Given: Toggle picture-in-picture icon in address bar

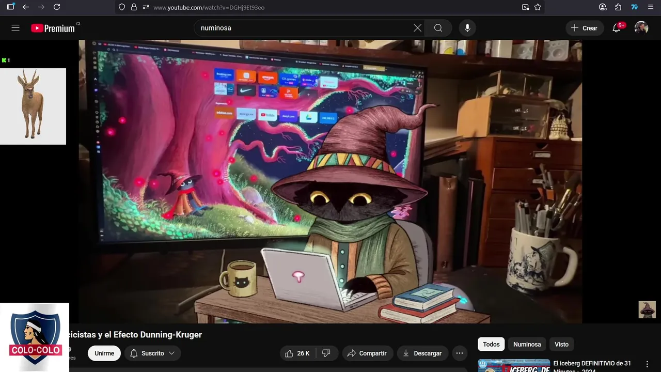Looking at the screenshot, I should point(525,7).
